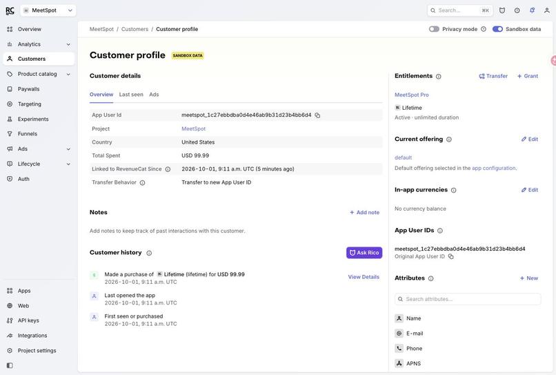Open MeetSpot Pro entitlement link
The height and width of the screenshot is (375, 556).
[412, 95]
